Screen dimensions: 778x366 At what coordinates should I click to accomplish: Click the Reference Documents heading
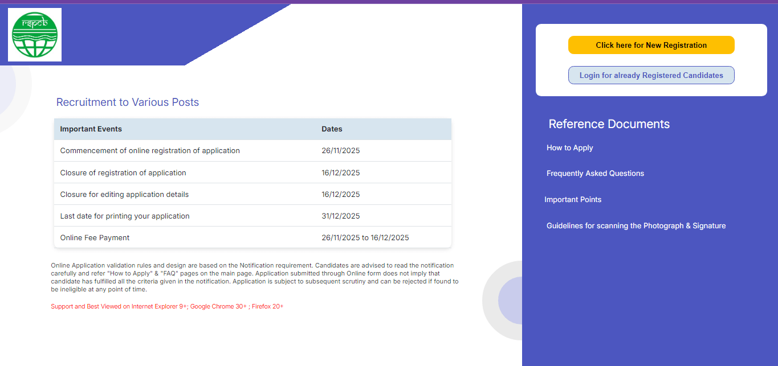[x=609, y=124]
